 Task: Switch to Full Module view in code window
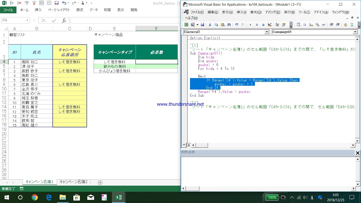[189, 145]
